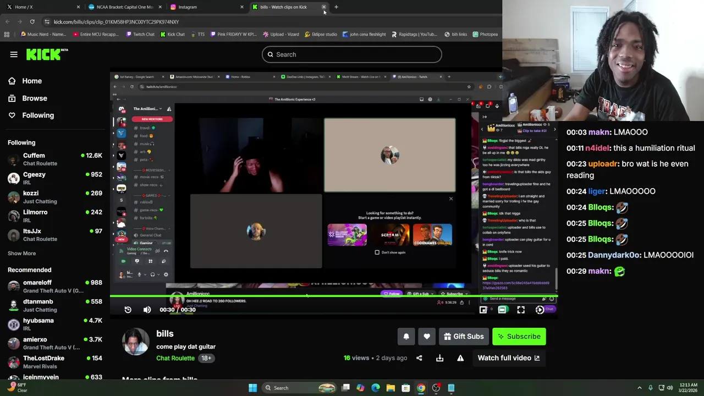Click the Codenames Online activity thumbnail

click(432, 235)
